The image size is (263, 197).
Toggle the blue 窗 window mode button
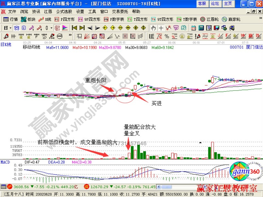16,28
